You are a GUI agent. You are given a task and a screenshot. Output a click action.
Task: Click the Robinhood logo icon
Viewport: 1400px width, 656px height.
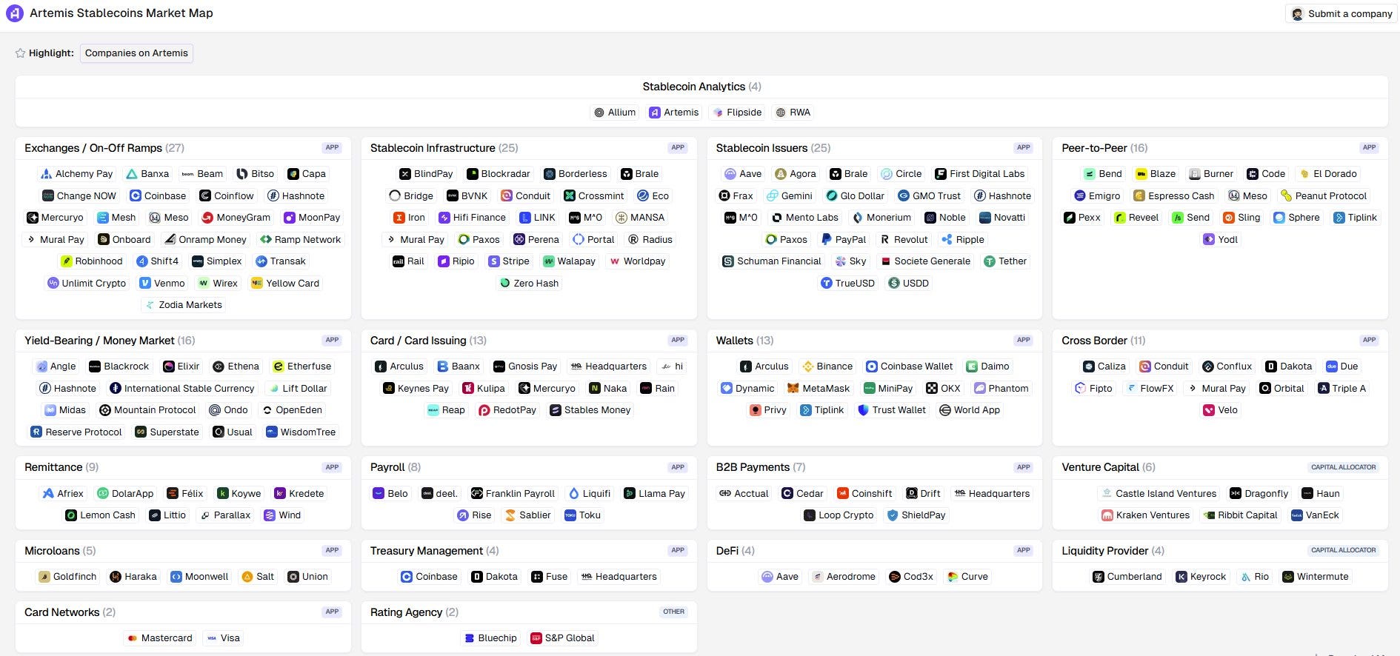(x=66, y=261)
